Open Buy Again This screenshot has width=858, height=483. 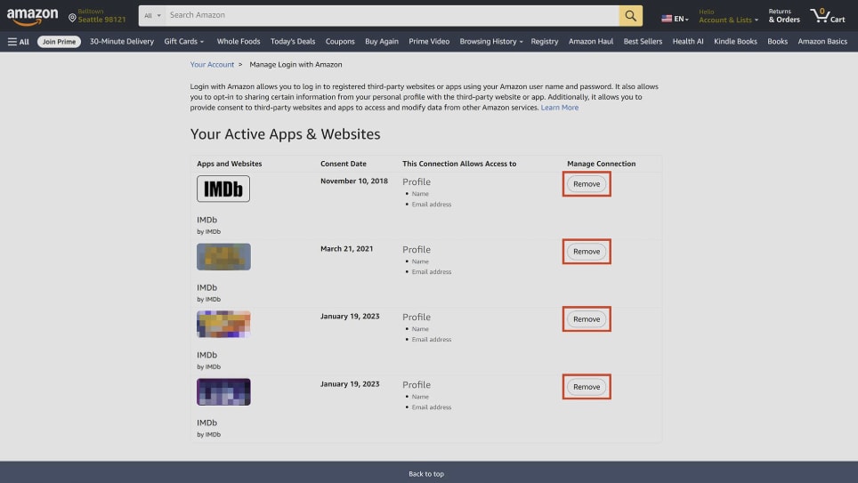click(x=382, y=42)
